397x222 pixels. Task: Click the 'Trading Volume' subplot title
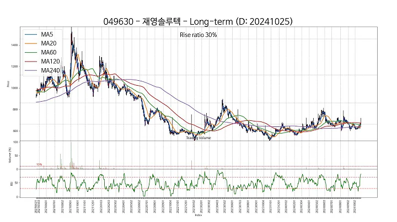pyautogui.click(x=198, y=138)
